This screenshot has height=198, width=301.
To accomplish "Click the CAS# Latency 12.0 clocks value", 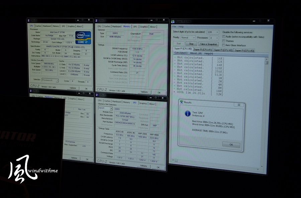I will click(137, 56).
